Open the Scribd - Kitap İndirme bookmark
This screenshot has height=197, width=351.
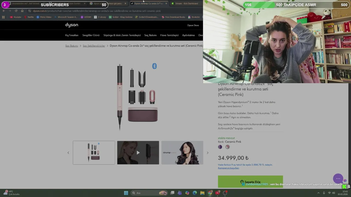[120, 17]
